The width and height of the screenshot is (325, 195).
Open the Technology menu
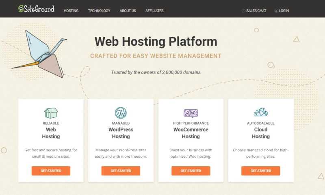coord(99,11)
